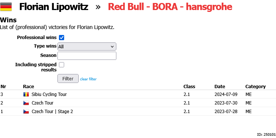This screenshot has height=138, width=276.
Task: Open the Type wins dropdown
Action: [x=87, y=46]
